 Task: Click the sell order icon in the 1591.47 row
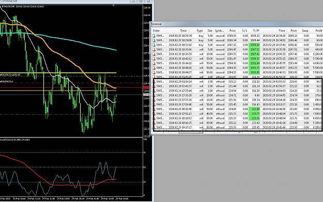pyautogui.click(x=153, y=59)
